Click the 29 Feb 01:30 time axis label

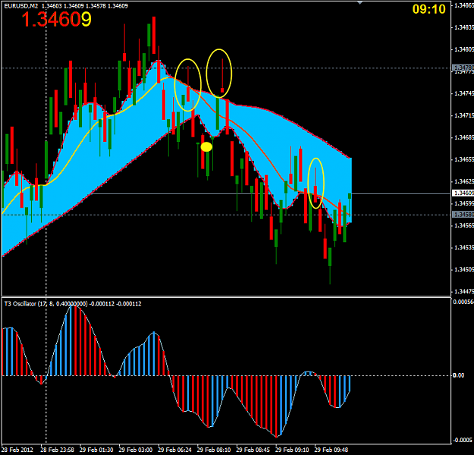click(96, 450)
